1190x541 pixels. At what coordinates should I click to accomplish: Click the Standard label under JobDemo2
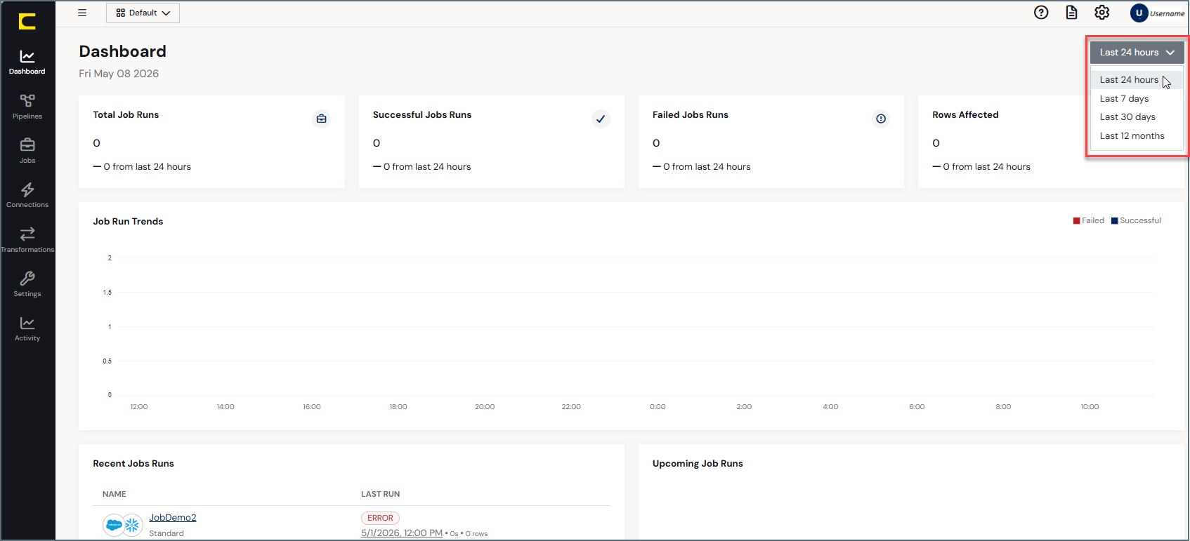tap(166, 533)
